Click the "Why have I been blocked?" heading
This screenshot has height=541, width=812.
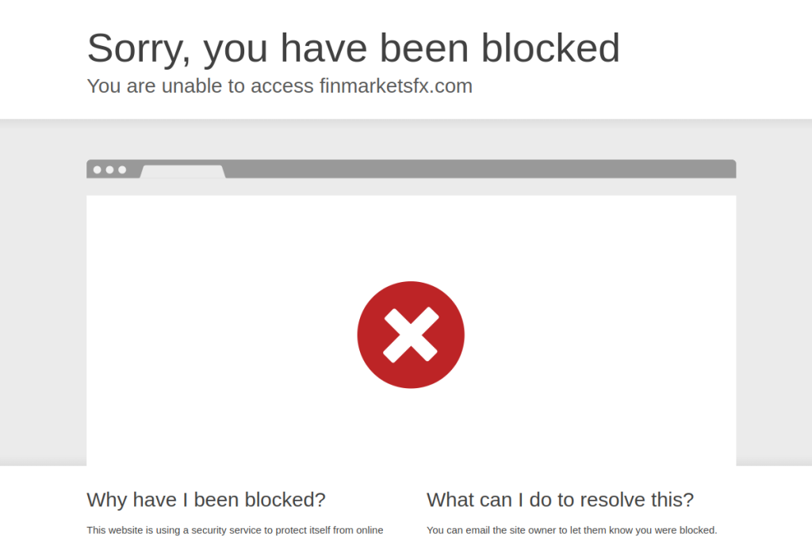click(x=206, y=500)
